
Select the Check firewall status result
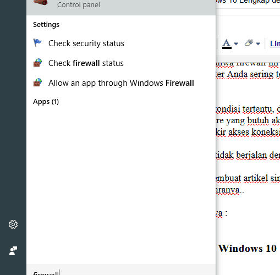(x=86, y=63)
